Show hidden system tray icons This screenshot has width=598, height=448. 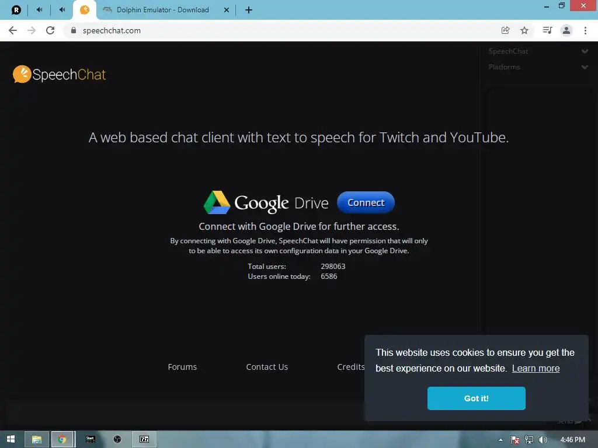point(500,440)
